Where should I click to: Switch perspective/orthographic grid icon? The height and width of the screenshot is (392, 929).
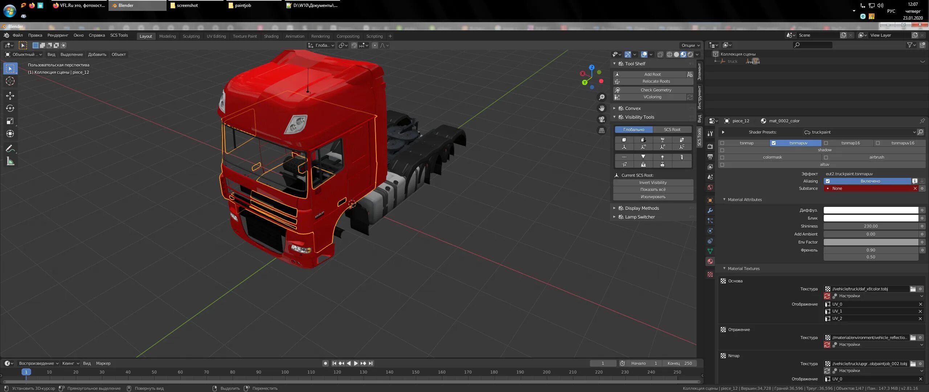coord(602,130)
